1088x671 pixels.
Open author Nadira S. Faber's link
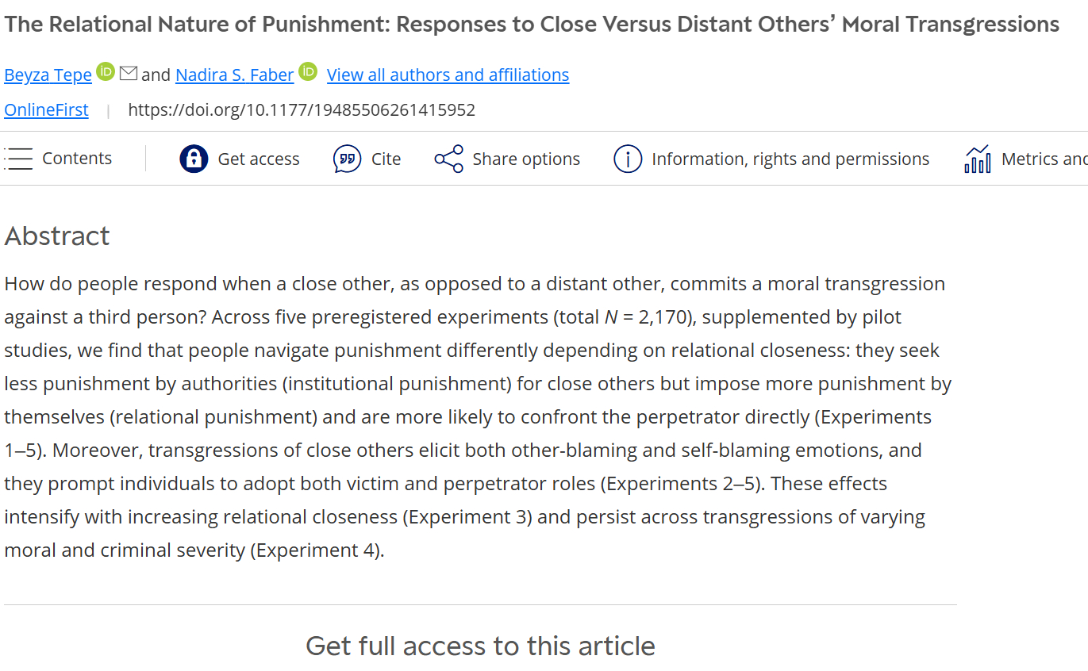pos(234,75)
